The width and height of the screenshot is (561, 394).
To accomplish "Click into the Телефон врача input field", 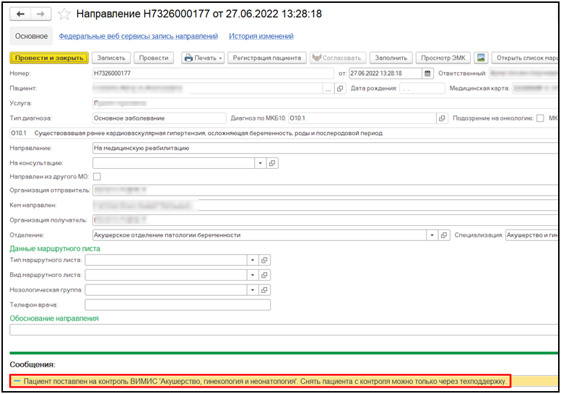I will click(x=177, y=305).
